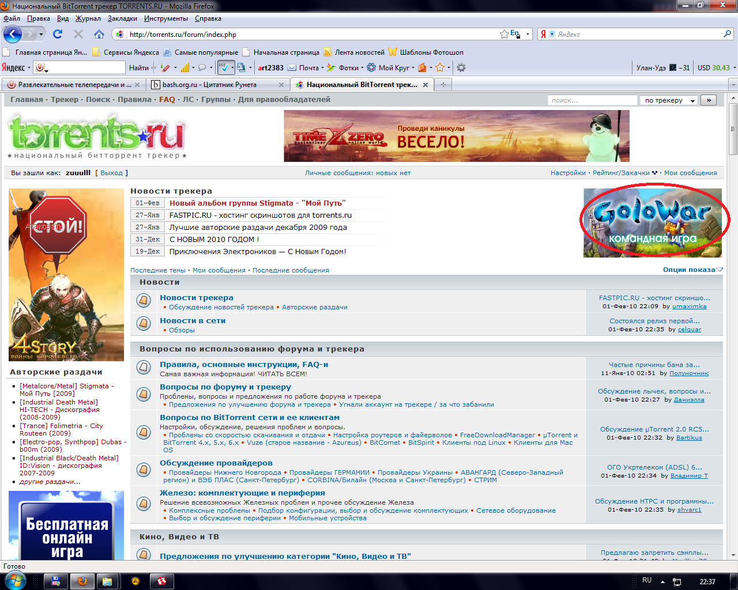Click the 'Выход' logout link

(x=111, y=173)
